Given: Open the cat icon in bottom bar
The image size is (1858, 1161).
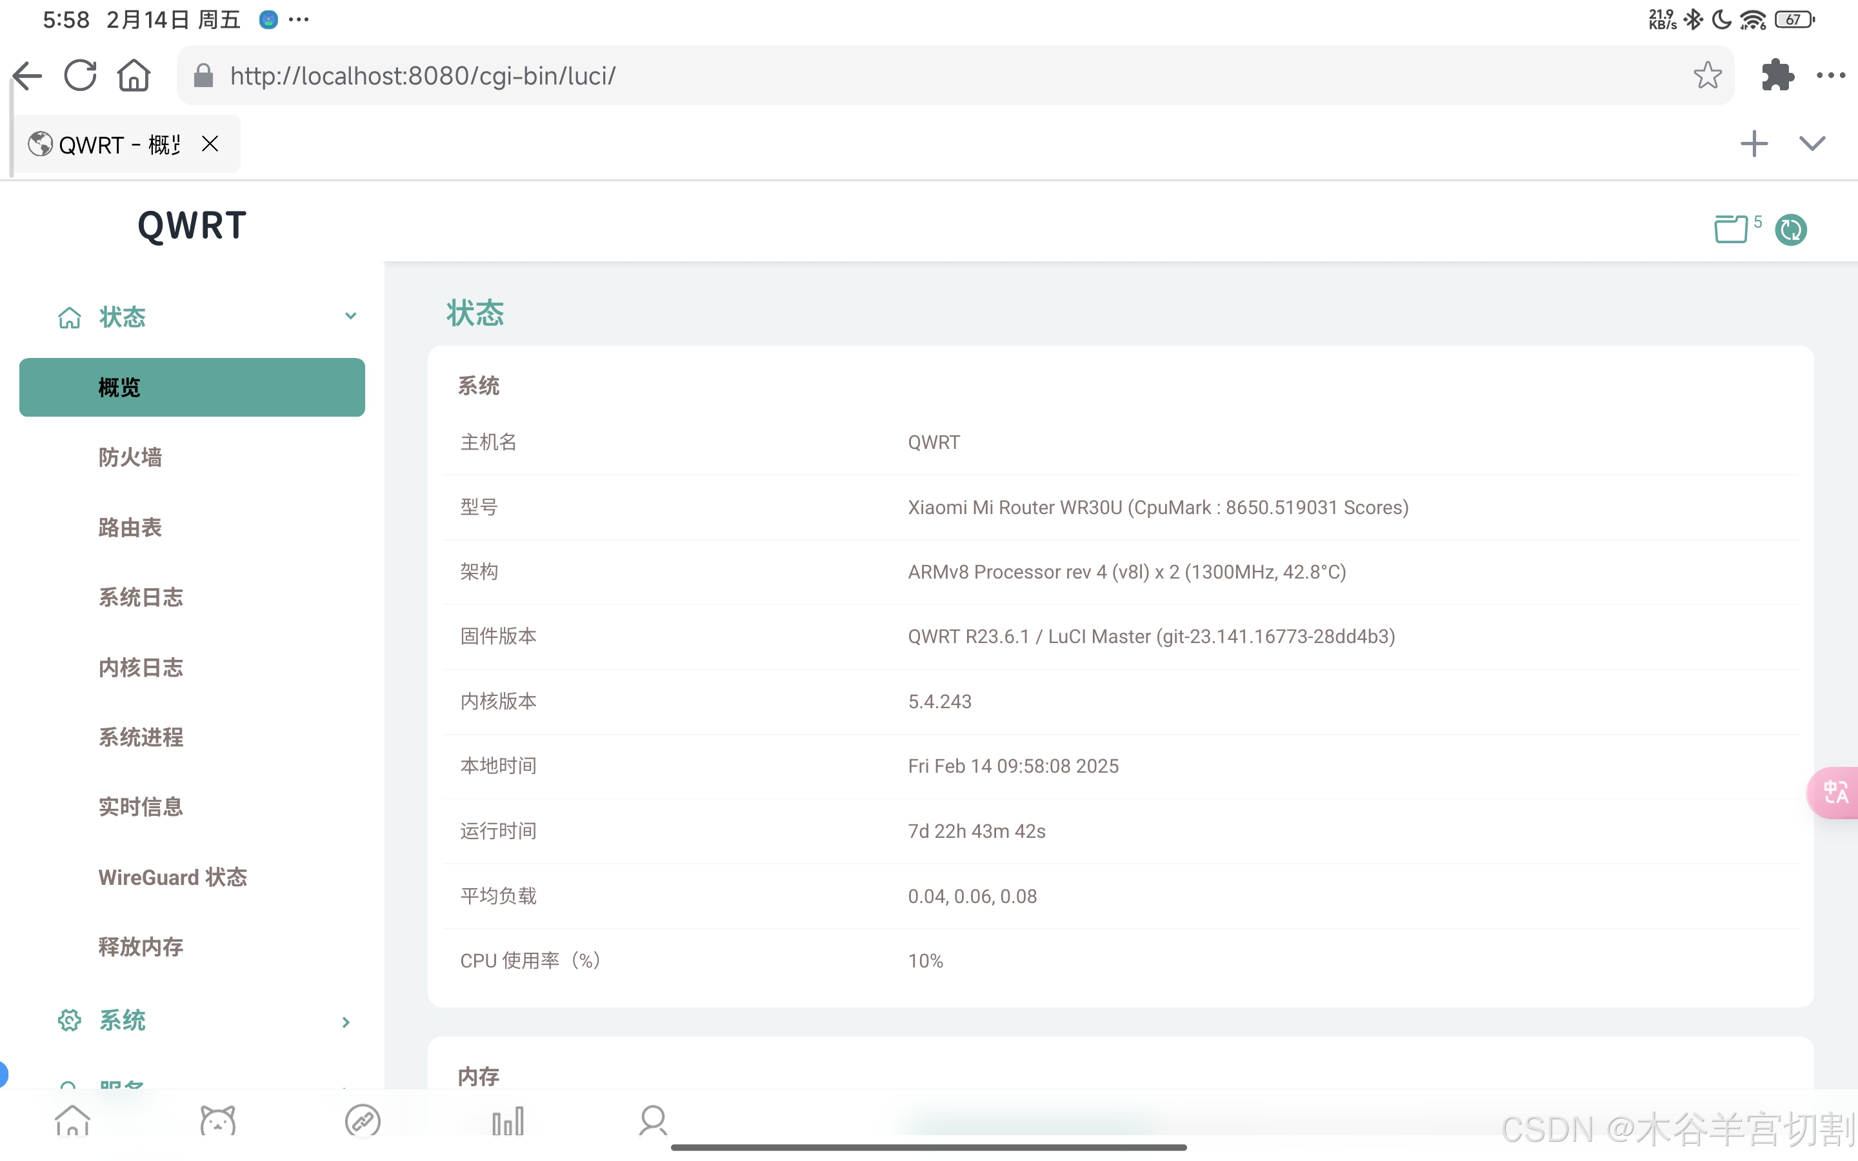Looking at the screenshot, I should coord(217,1121).
